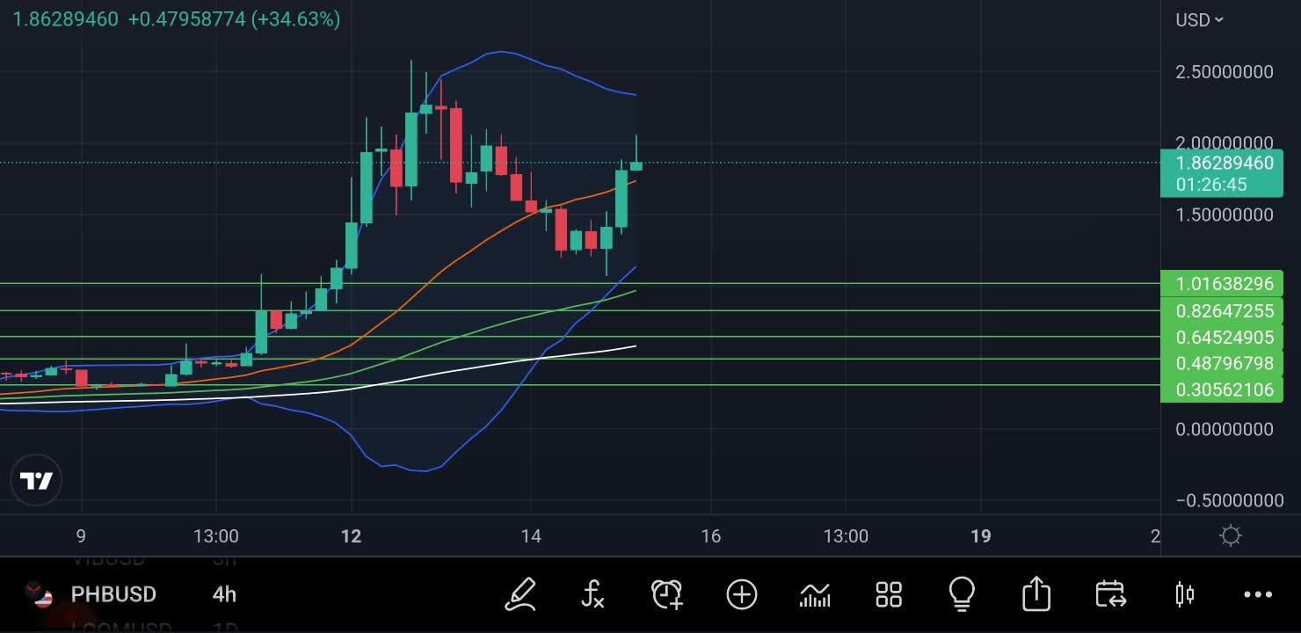Image resolution: width=1301 pixels, height=633 pixels.
Task: Tap the TradingView logo button
Action: click(36, 481)
